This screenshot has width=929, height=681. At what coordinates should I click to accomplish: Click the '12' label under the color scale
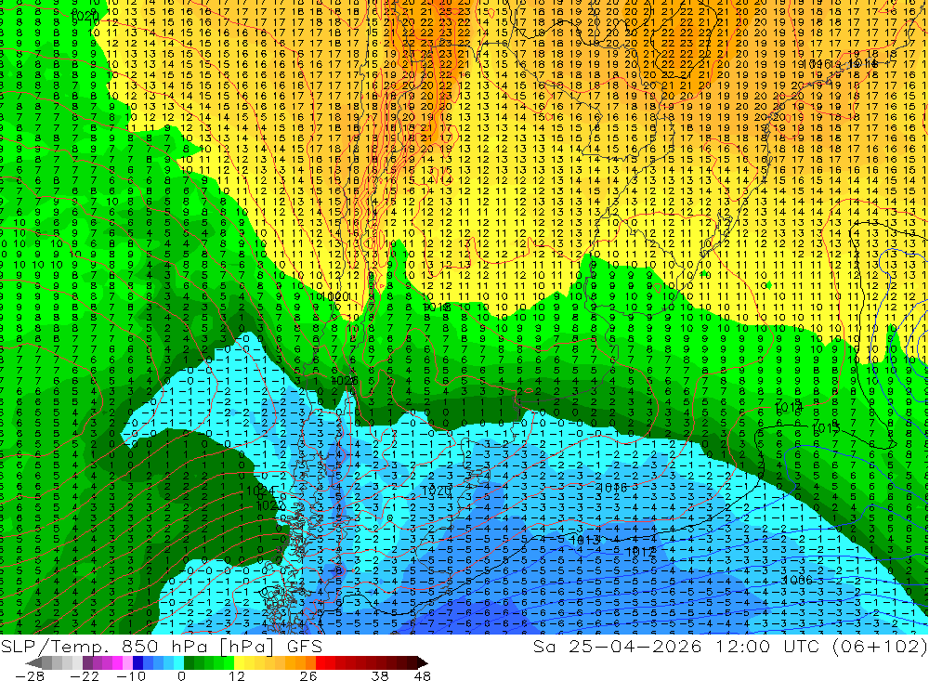(x=236, y=675)
